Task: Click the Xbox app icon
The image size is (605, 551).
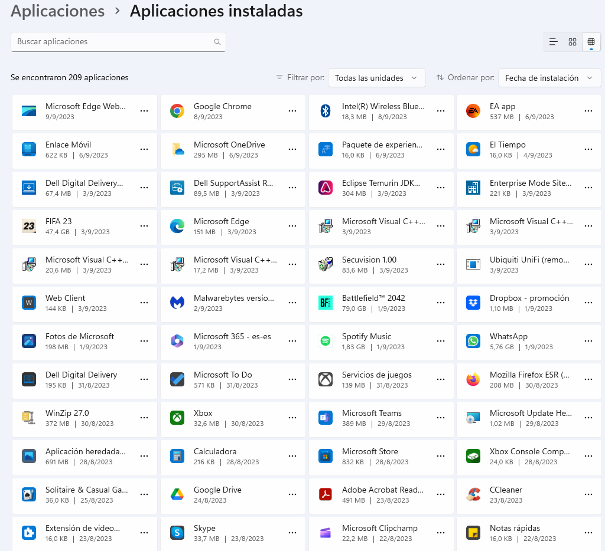Action: (177, 418)
